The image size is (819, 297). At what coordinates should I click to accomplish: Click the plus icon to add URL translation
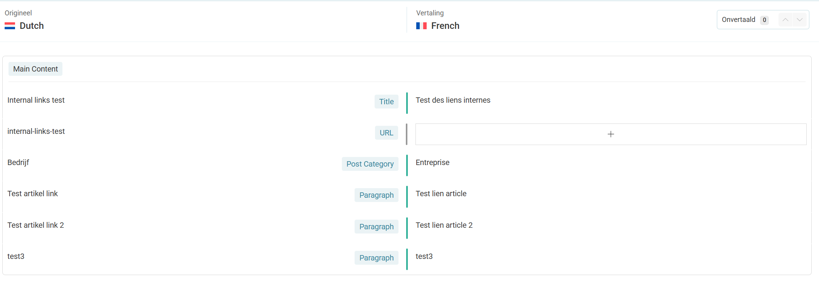[610, 134]
